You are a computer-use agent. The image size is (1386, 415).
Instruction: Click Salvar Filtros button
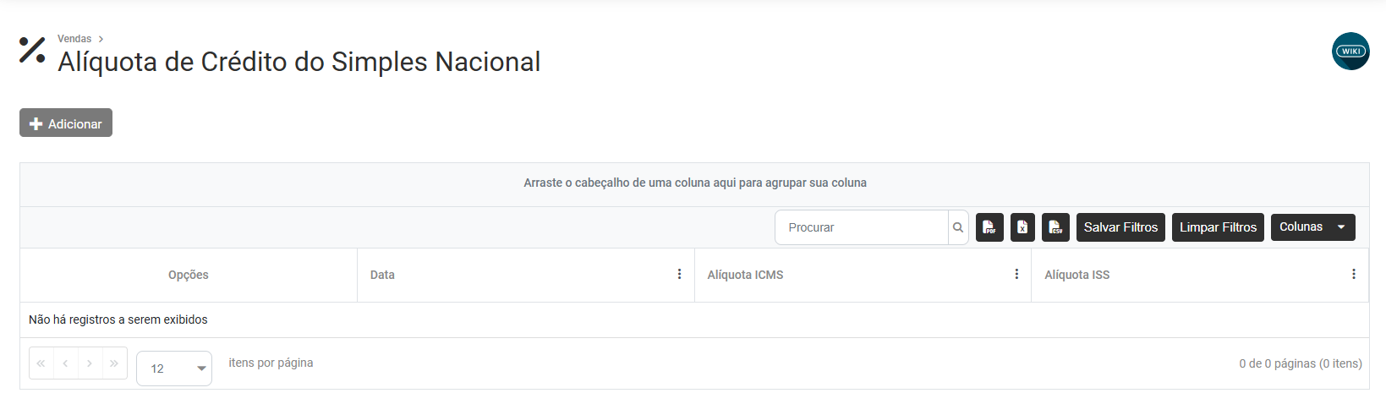[1120, 227]
